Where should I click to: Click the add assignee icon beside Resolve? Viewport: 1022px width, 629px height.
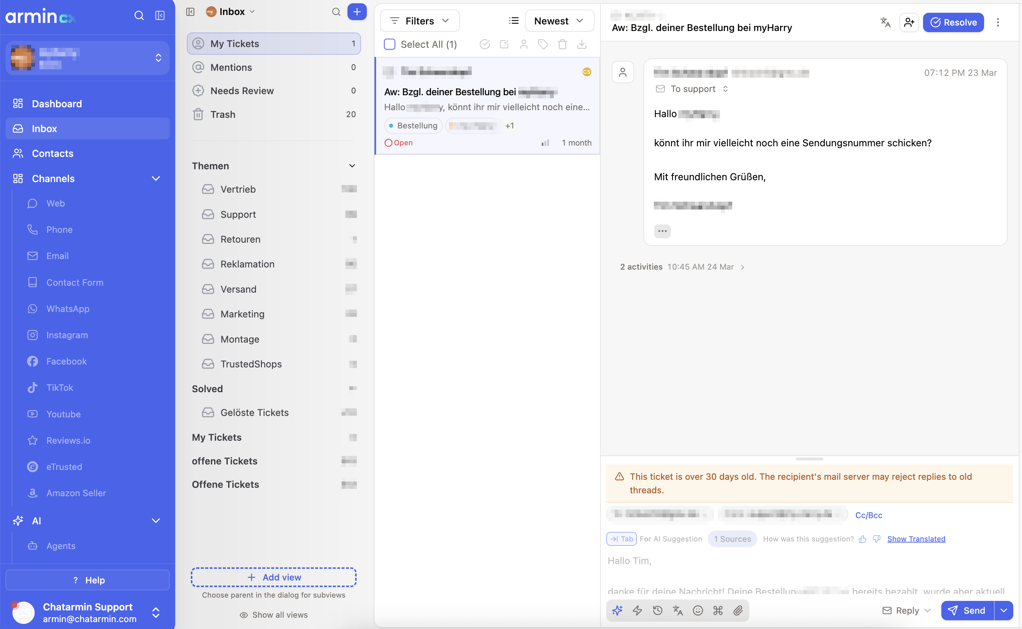(909, 22)
